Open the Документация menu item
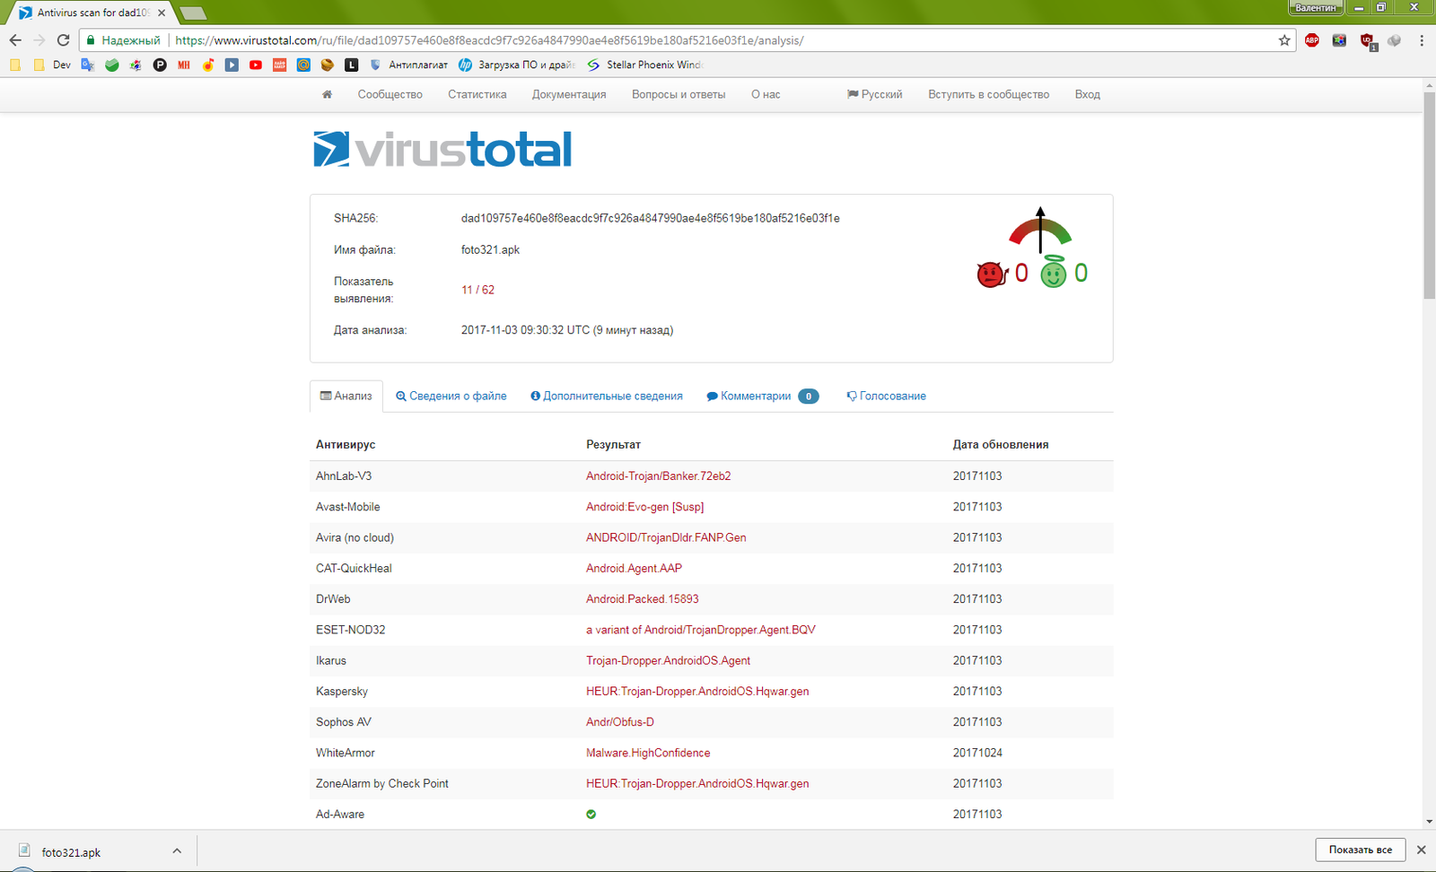The image size is (1436, 872). (x=569, y=94)
